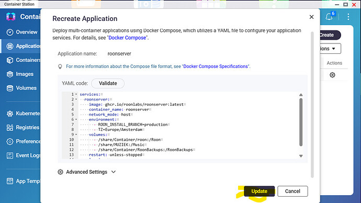Viewport: 361px width, 203px height.
Task: Open the Overview sidebar icon
Action: tap(9, 32)
